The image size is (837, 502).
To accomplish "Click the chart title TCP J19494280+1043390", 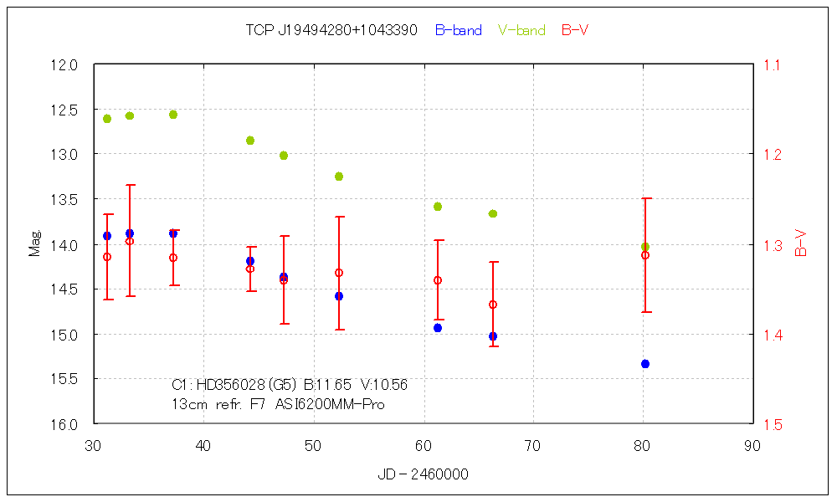I will [331, 30].
